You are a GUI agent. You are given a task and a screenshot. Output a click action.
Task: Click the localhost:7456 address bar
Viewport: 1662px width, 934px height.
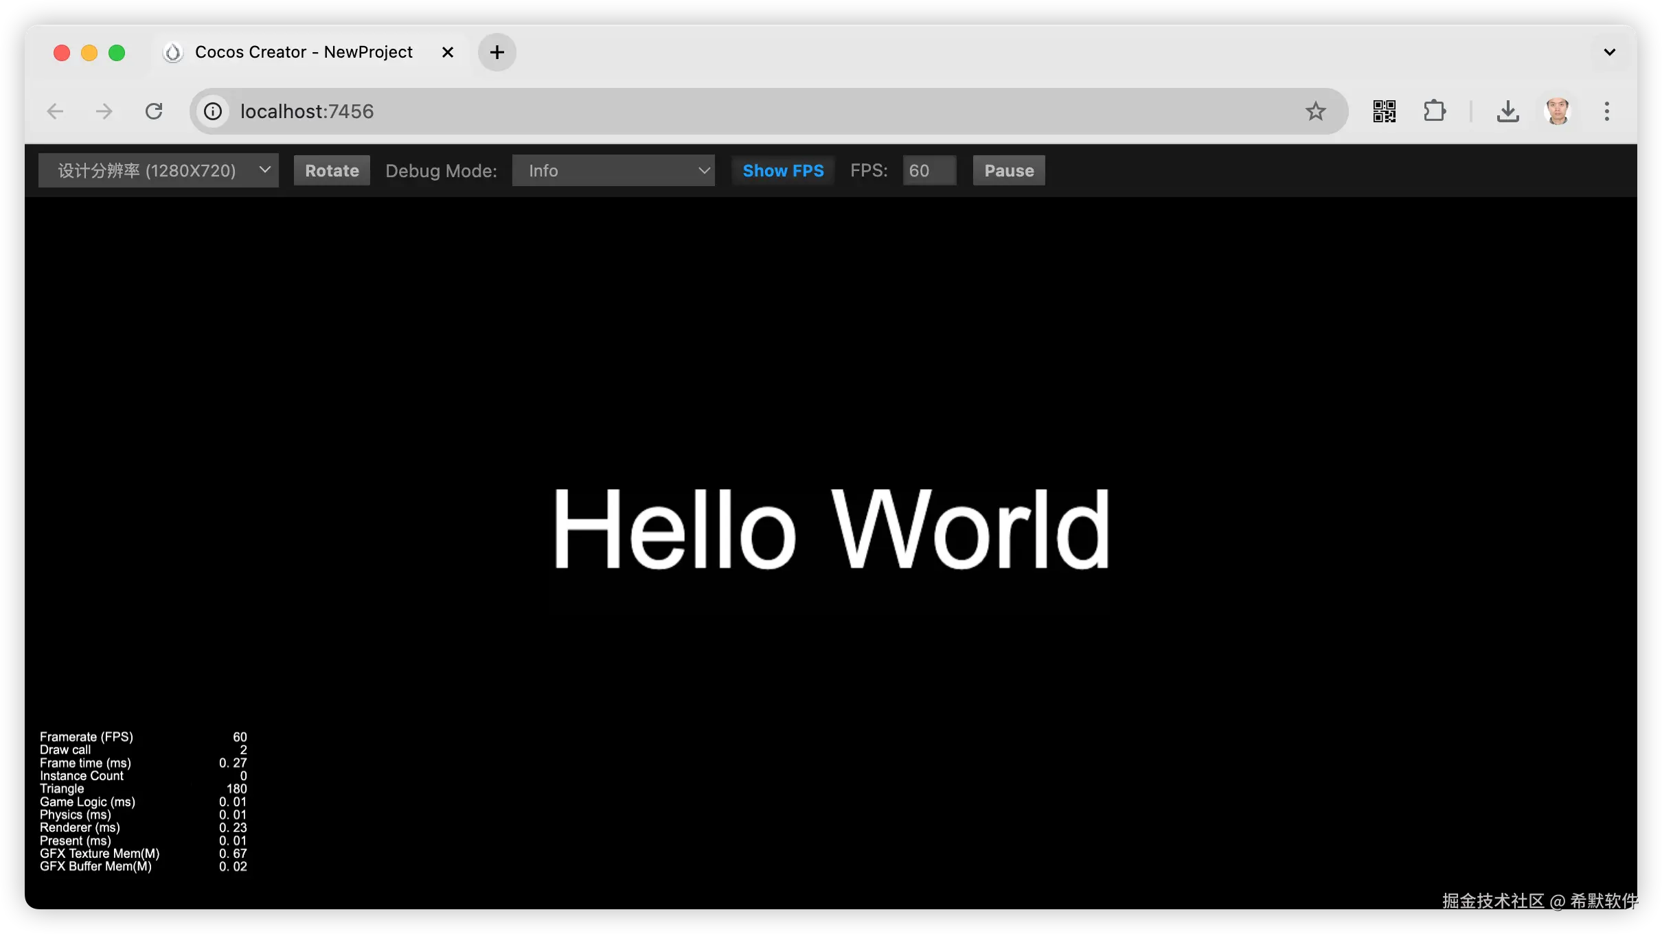coord(755,111)
